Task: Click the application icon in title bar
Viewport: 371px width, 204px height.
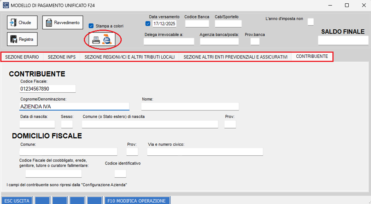Action: pos(5,5)
